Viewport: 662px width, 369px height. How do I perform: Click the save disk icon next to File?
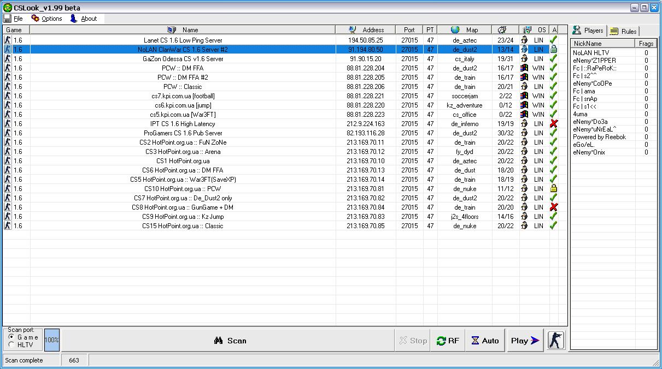pos(7,19)
